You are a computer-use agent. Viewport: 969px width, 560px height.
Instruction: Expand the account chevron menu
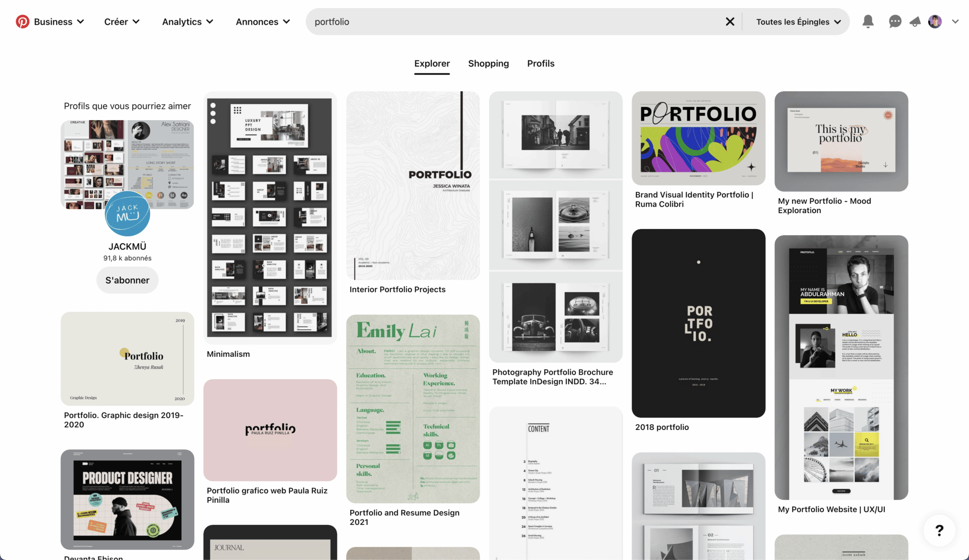(x=955, y=22)
